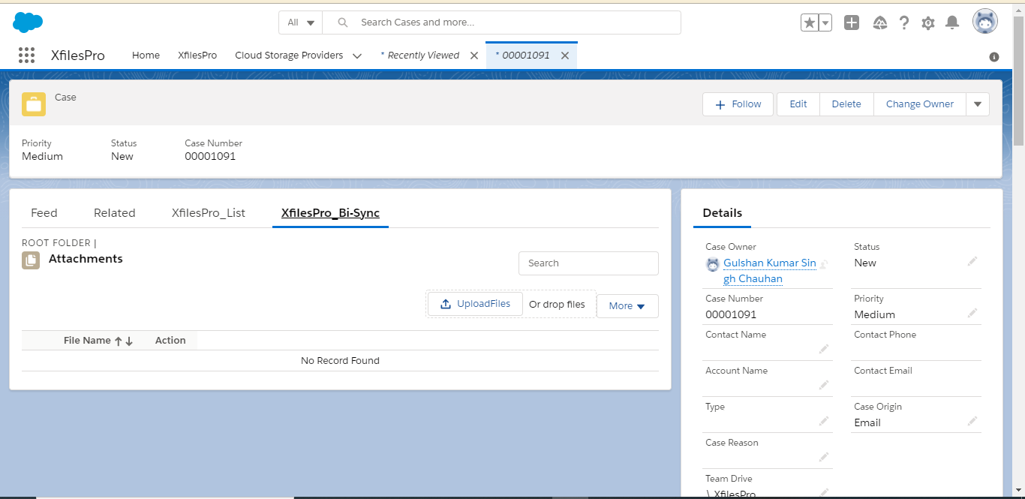Click the No Record Found text
Viewport: 1025px width, 499px height.
(340, 361)
